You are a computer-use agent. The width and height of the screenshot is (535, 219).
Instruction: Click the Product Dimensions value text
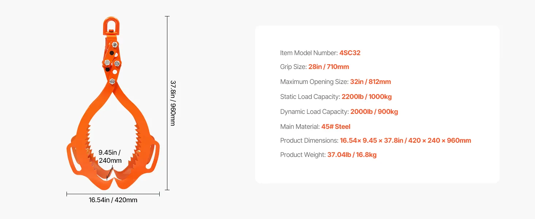(x=405, y=141)
